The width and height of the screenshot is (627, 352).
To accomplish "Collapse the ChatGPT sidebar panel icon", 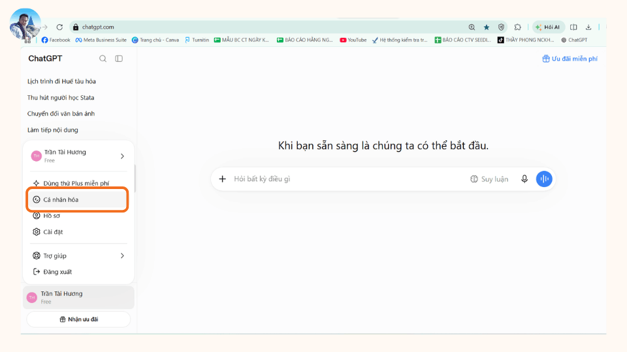I will coord(119,59).
